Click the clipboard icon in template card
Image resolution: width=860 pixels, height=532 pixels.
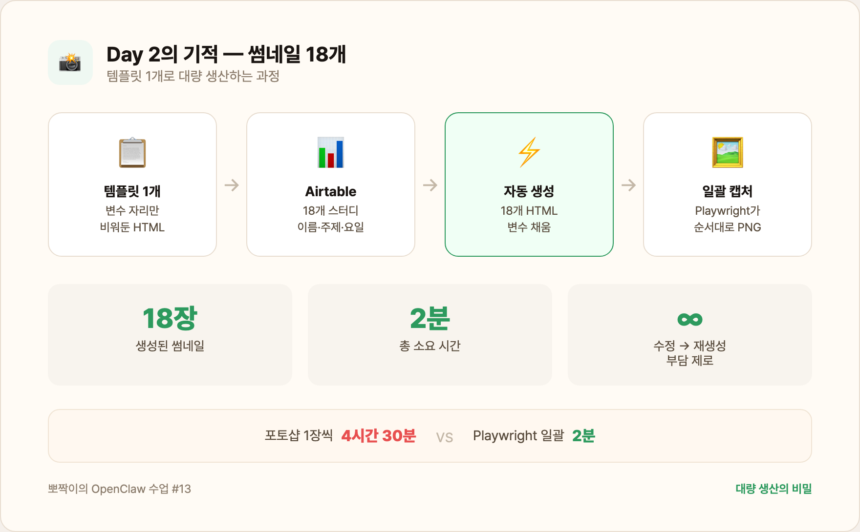point(132,152)
